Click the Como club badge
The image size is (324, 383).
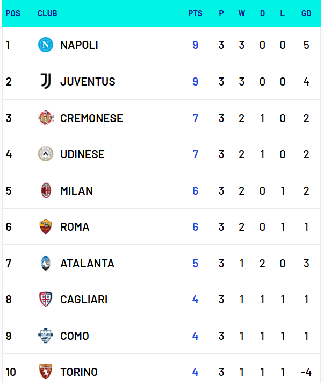(46, 335)
